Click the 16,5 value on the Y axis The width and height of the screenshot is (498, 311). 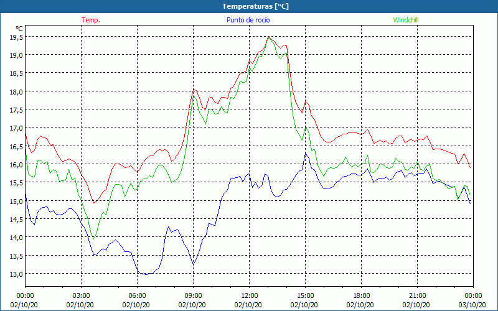pyautogui.click(x=16, y=146)
